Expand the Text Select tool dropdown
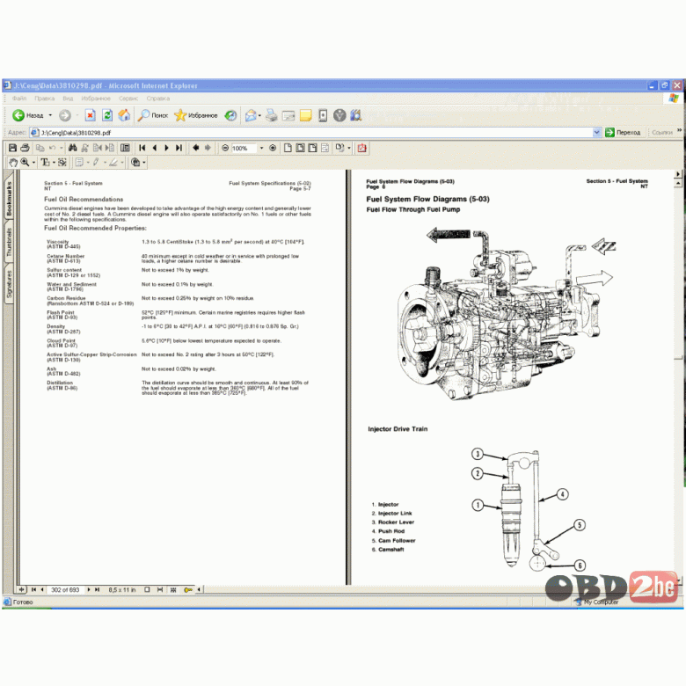Image resolution: width=686 pixels, height=686 pixels. pyautogui.click(x=54, y=163)
